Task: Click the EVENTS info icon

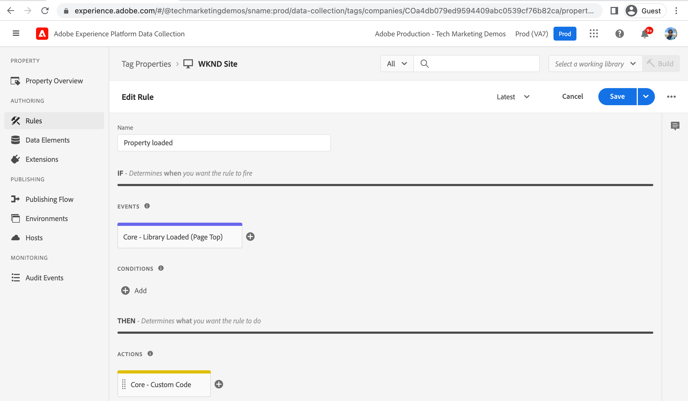Action: click(147, 206)
